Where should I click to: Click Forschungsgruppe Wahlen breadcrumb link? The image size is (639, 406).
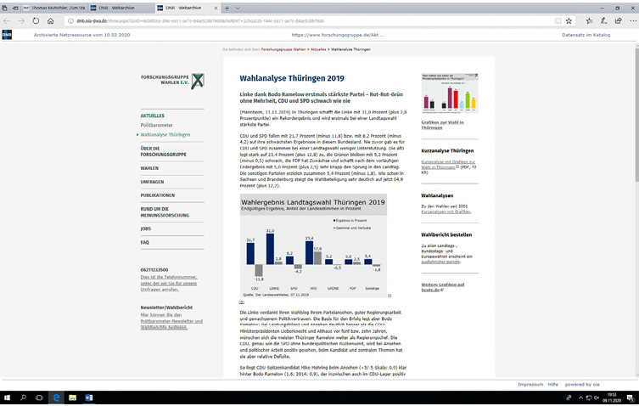(283, 49)
